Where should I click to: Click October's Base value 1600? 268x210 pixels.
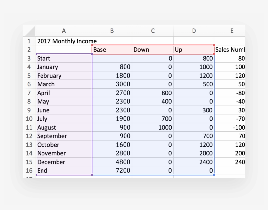[112, 145]
